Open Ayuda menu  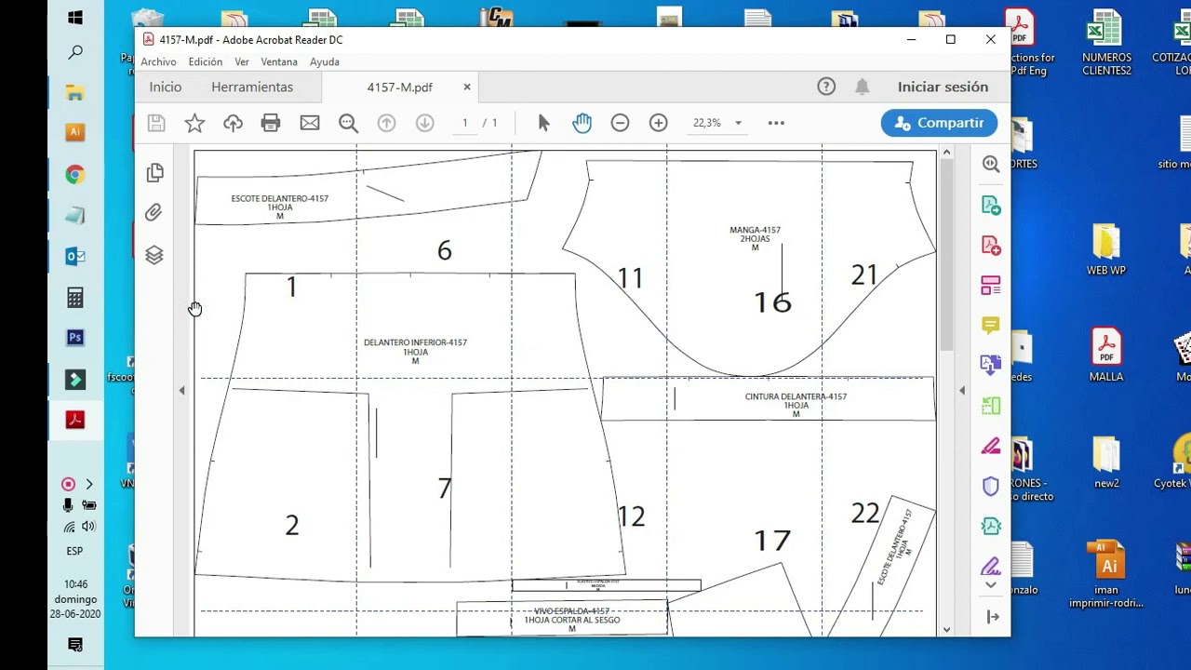click(x=325, y=61)
